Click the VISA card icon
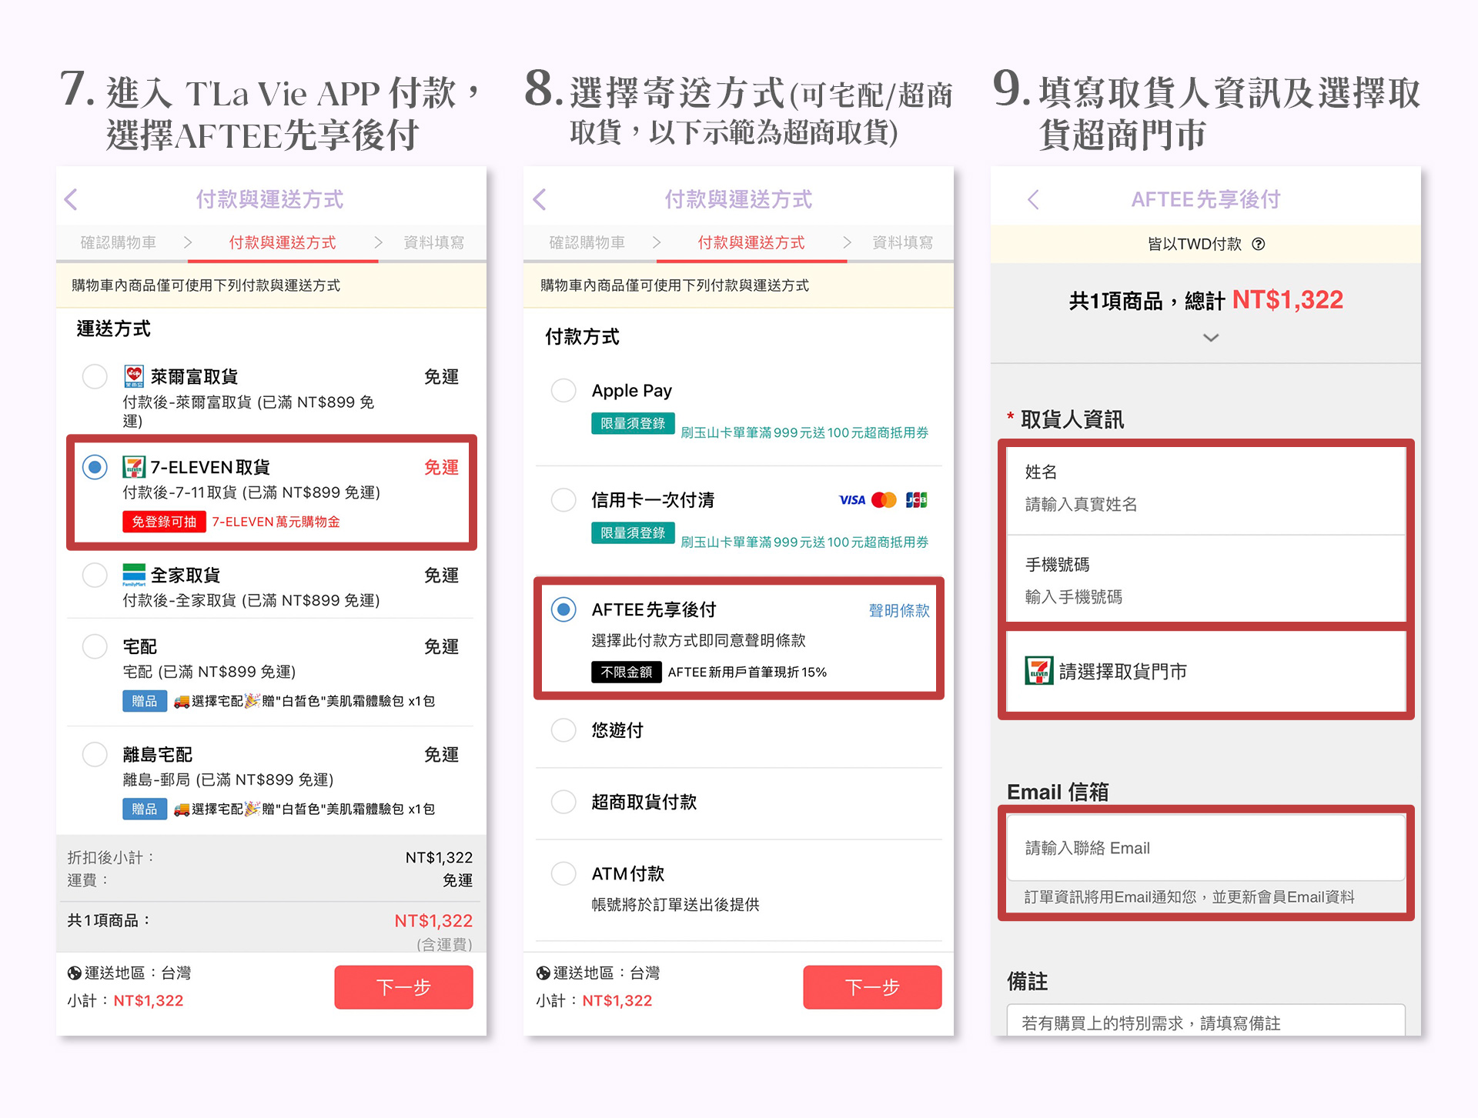The image size is (1478, 1118). point(851,500)
